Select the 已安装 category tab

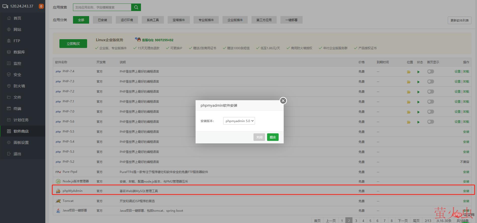point(102,20)
